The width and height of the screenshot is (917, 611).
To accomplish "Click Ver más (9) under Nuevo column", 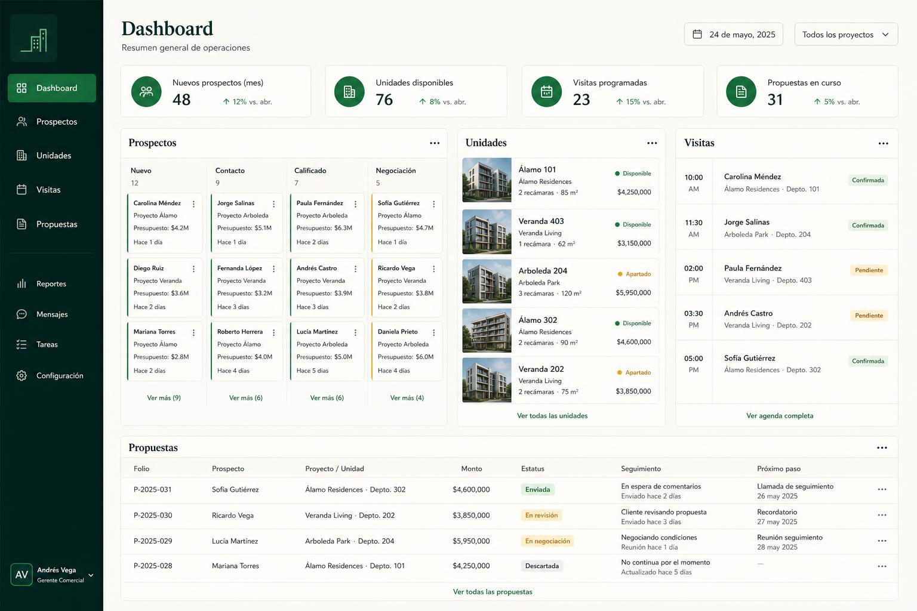I will [x=164, y=398].
